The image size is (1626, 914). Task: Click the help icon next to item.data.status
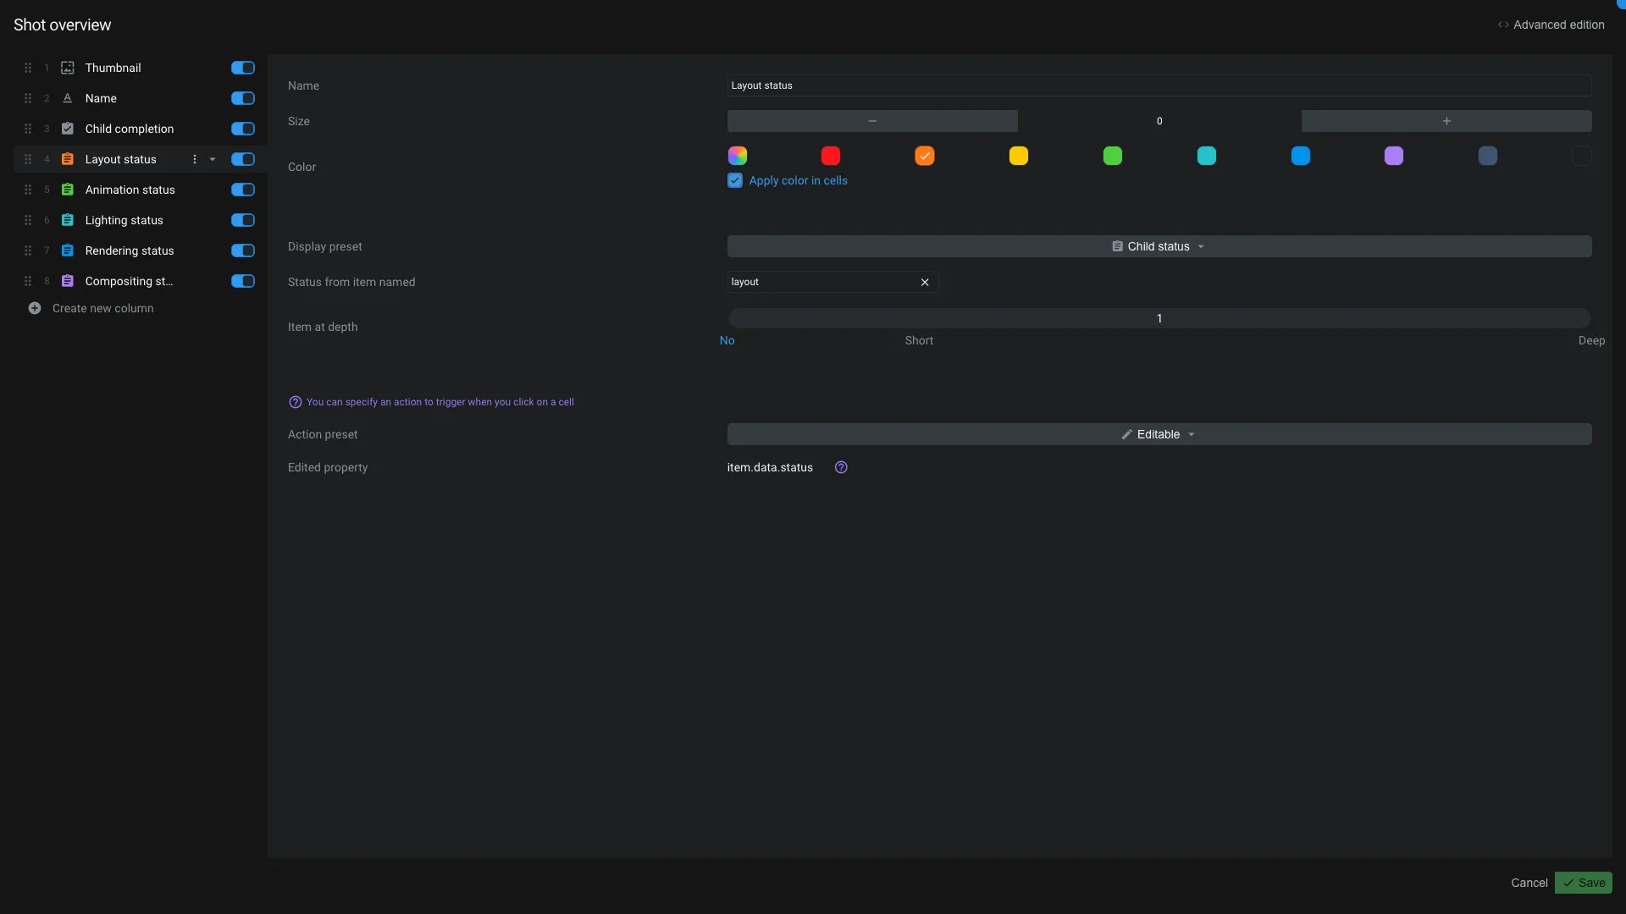(x=841, y=467)
